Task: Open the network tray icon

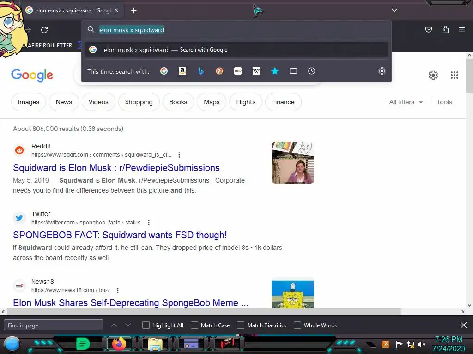Action: [x=411, y=344]
